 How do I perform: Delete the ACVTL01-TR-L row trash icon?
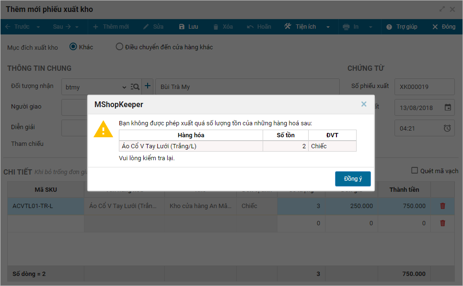(x=442, y=206)
